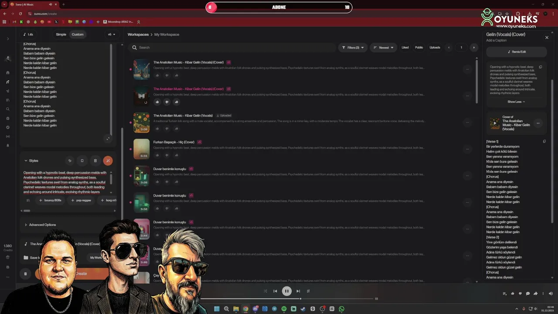The width and height of the screenshot is (558, 314).
Task: Open the Filters (3) dropdown
Action: [x=353, y=48]
